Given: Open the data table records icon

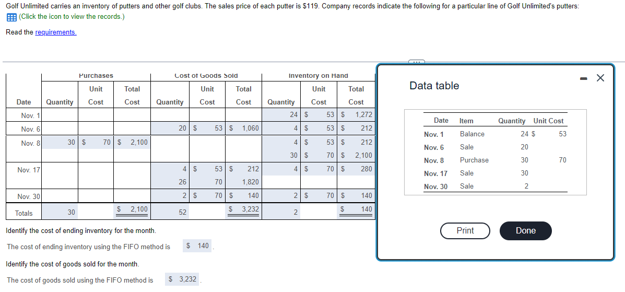Looking at the screenshot, I should point(11,17).
